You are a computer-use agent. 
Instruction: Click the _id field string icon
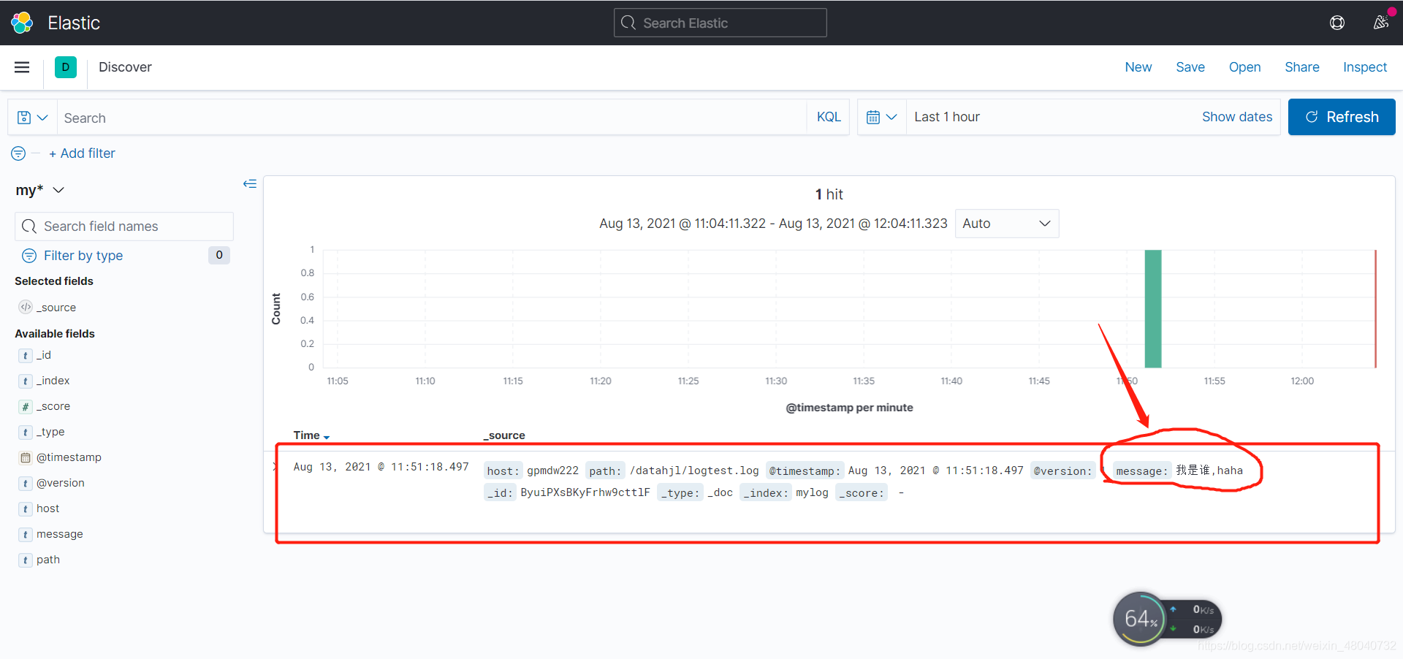pos(26,355)
